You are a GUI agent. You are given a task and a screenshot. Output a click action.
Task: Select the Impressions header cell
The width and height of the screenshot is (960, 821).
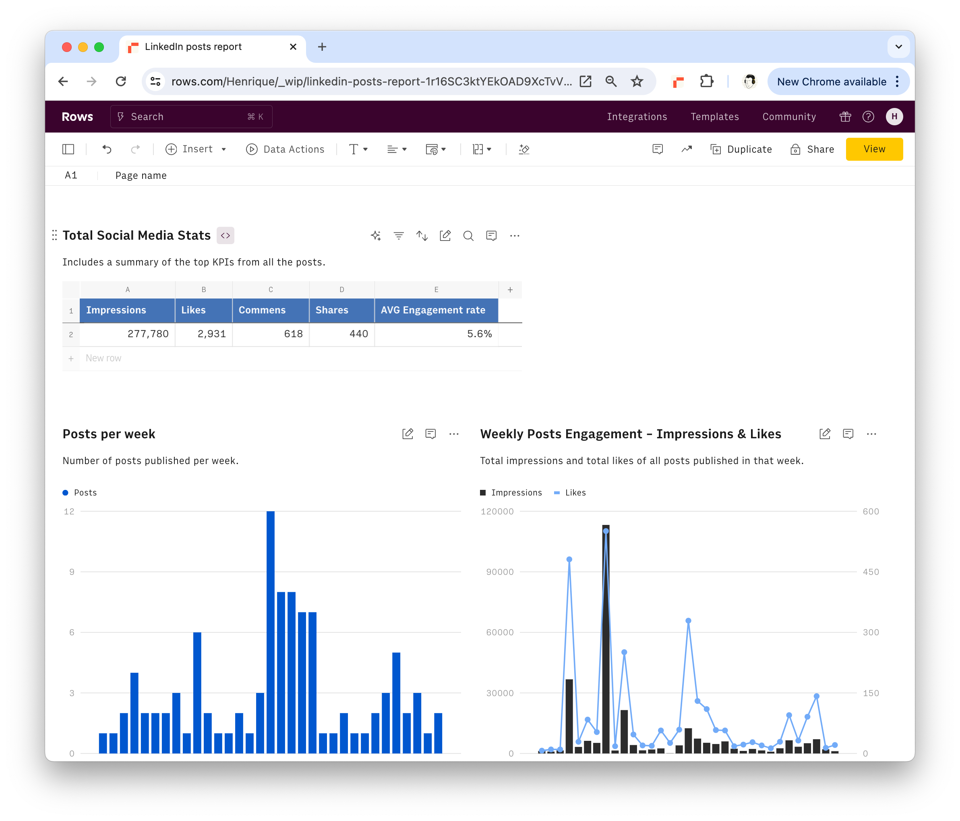127,310
